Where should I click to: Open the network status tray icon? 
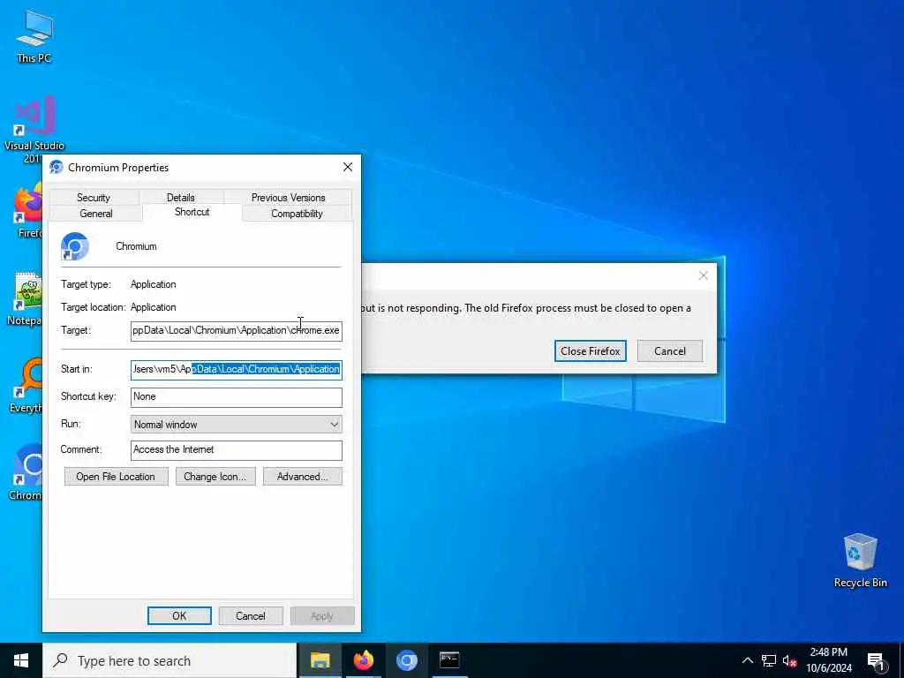pos(769,660)
